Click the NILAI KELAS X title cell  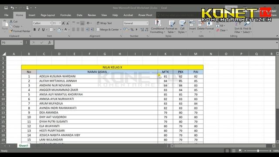coord(112,67)
